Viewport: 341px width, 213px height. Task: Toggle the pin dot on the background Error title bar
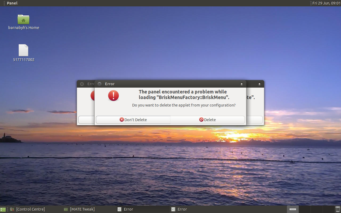[259, 84]
